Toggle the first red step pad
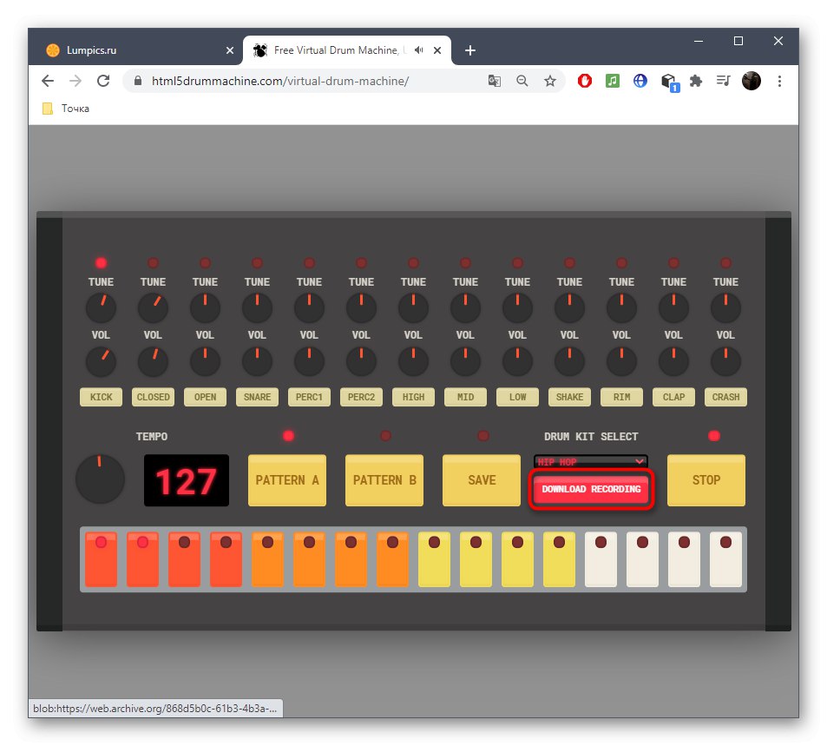 101,558
